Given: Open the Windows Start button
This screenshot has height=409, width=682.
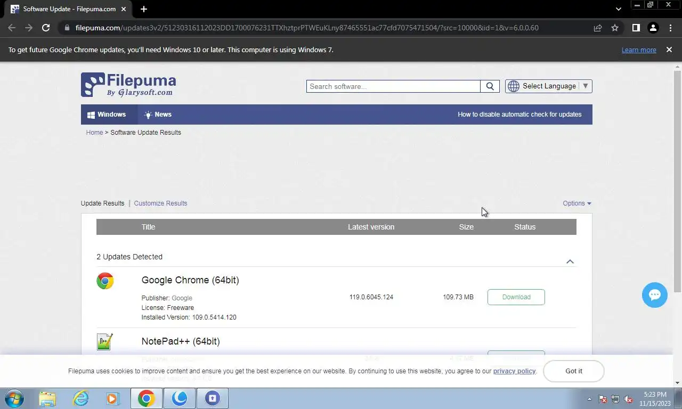Looking at the screenshot, I should pyautogui.click(x=14, y=398).
